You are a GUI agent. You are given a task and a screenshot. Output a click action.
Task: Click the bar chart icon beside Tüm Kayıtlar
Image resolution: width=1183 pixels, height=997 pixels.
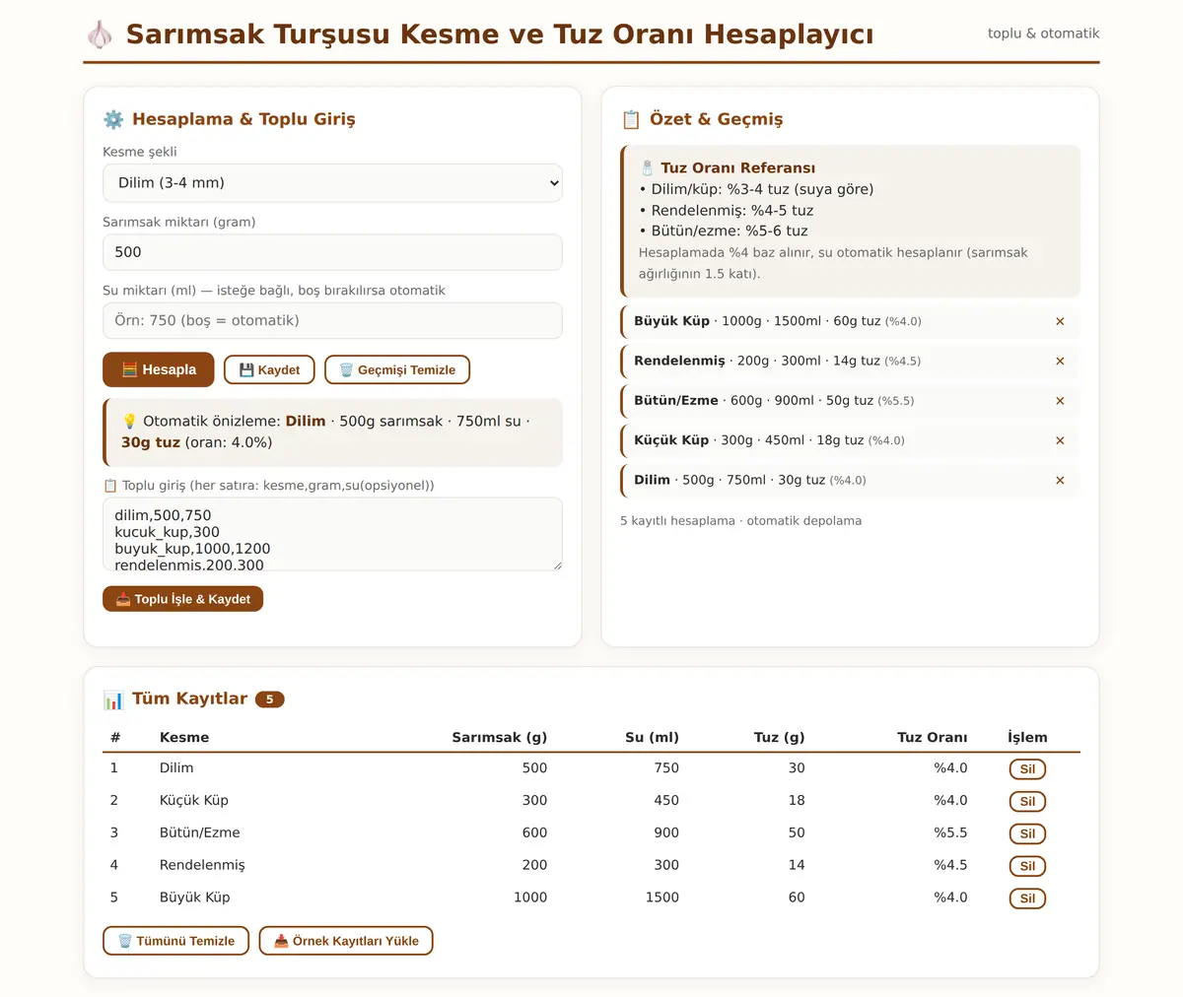click(113, 699)
